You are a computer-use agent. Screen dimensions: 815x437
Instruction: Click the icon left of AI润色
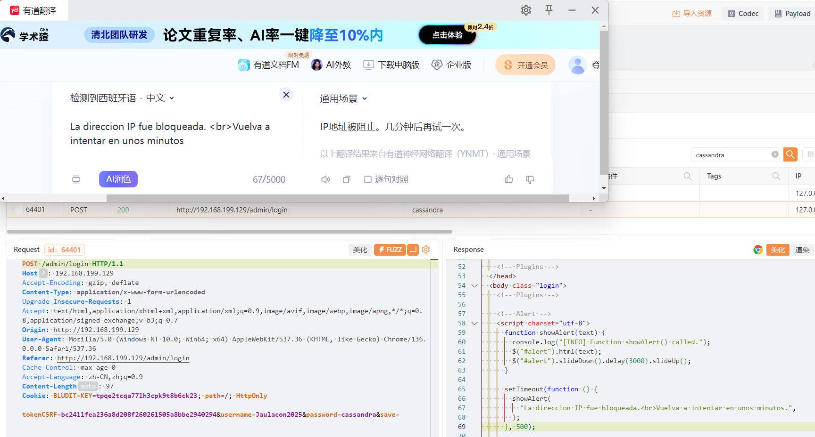pyautogui.click(x=76, y=179)
